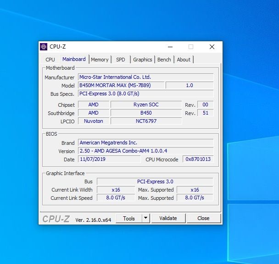Image resolution: width=279 pixels, height=264 pixels.
Task: Close CPU-Z with the title bar X
Action: [x=212, y=47]
